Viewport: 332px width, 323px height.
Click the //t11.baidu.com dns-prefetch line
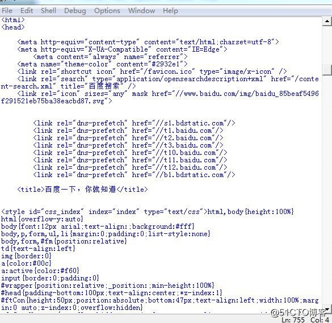pos(130,160)
